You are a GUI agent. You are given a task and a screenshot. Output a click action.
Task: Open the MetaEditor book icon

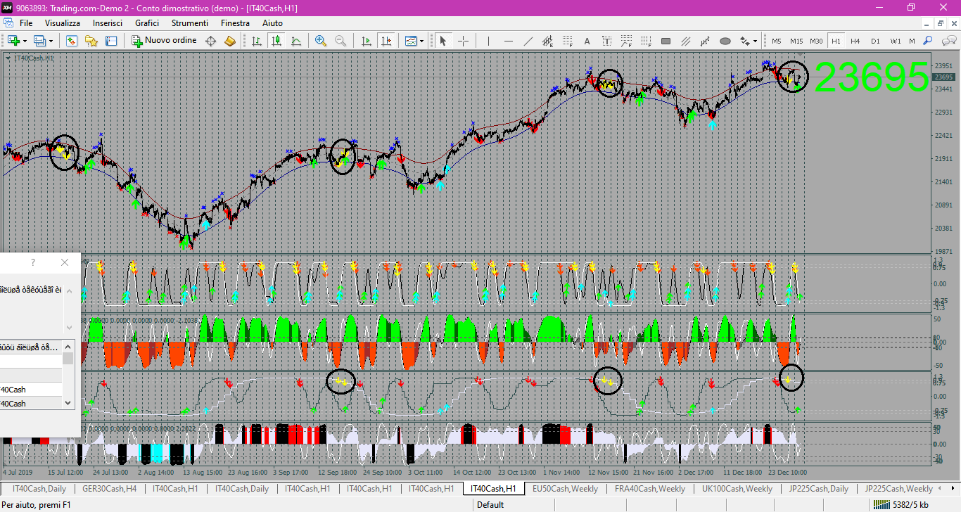(x=230, y=41)
